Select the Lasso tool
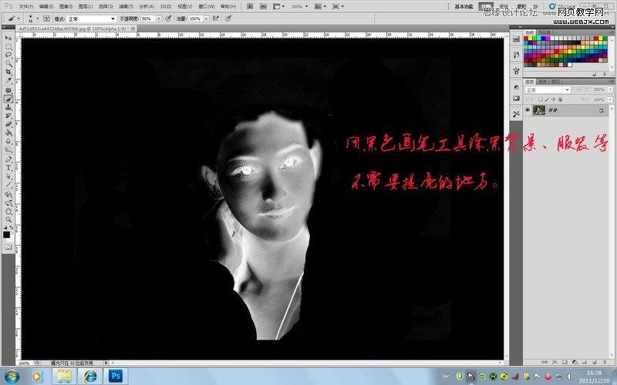 8,55
